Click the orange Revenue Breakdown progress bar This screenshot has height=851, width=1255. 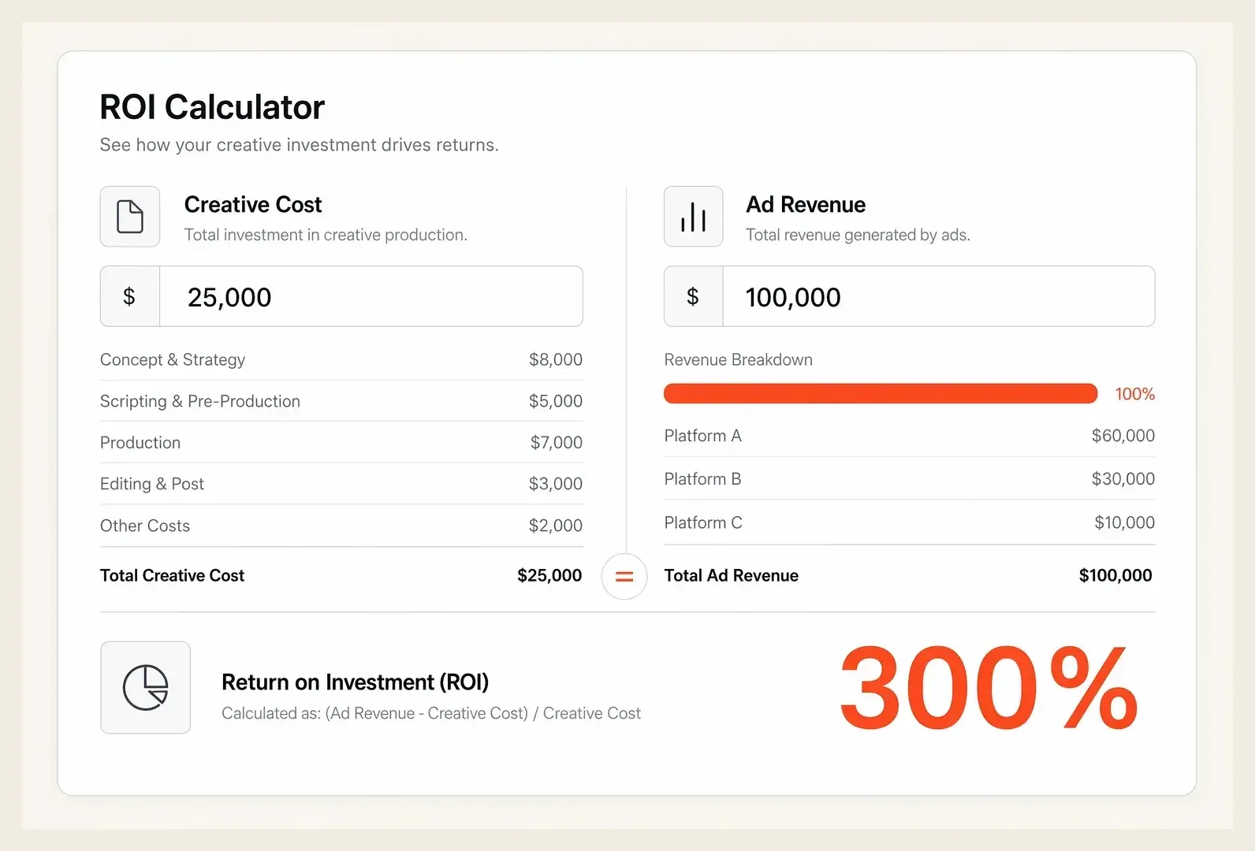(x=881, y=393)
